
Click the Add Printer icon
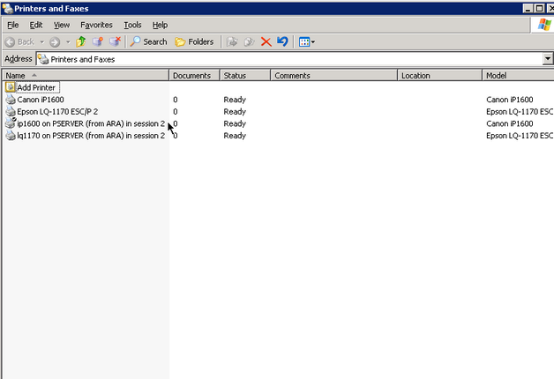pos(11,88)
